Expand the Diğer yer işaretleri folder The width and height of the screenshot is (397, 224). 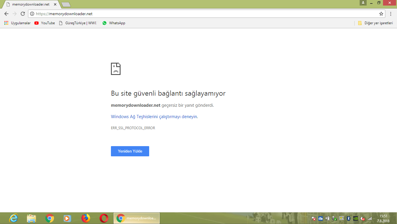tap(375, 23)
